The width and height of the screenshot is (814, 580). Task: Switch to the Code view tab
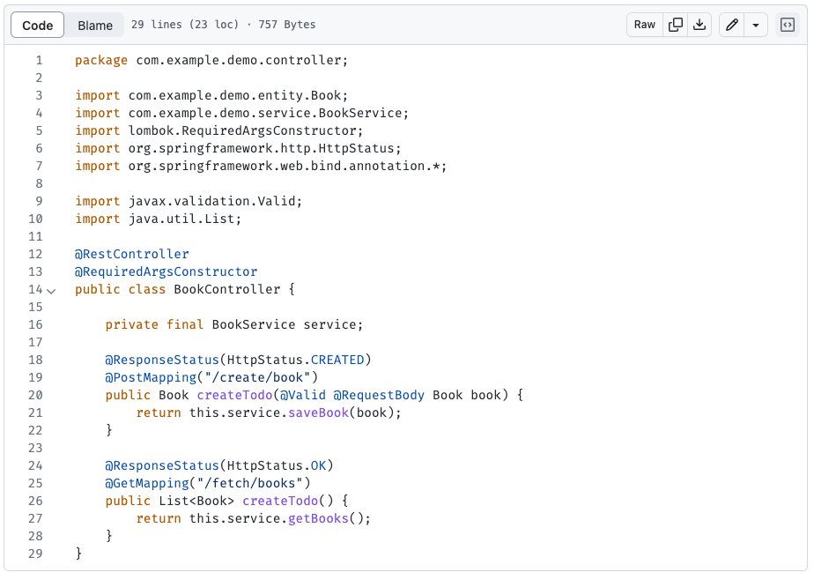38,26
